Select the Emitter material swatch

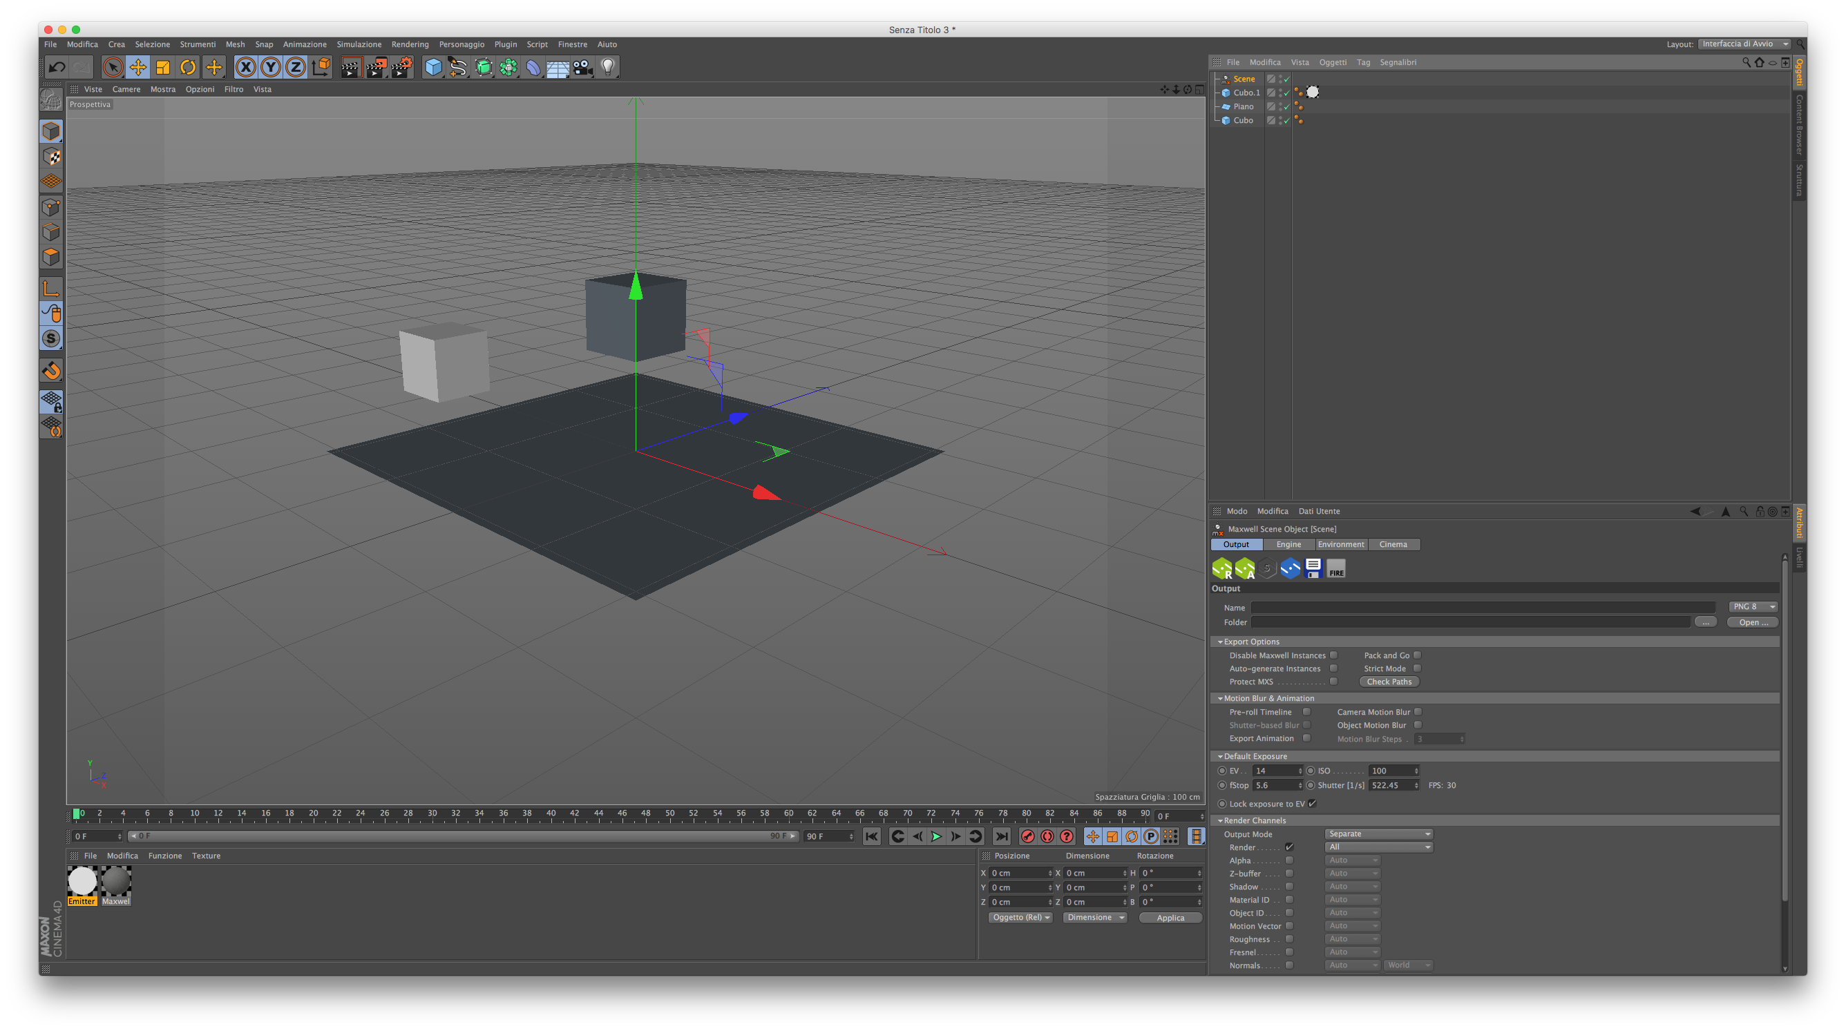pos(82,882)
